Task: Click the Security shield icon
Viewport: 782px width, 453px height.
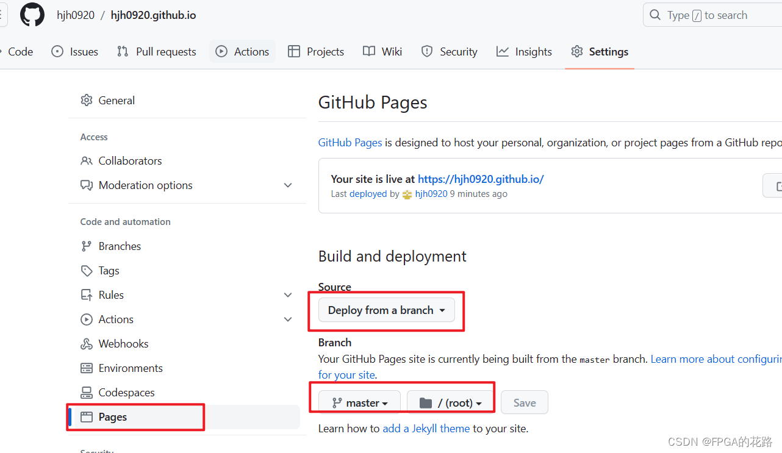Action: point(427,52)
